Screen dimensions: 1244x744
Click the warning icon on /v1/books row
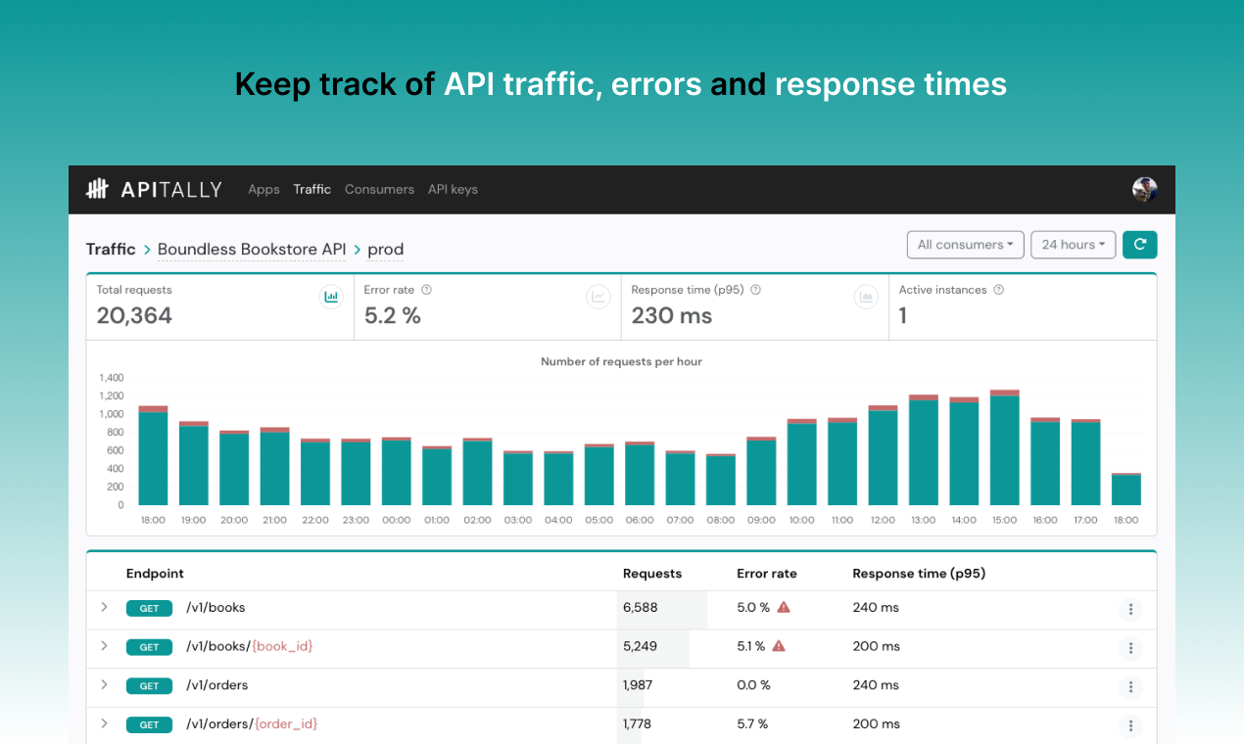pyautogui.click(x=784, y=607)
